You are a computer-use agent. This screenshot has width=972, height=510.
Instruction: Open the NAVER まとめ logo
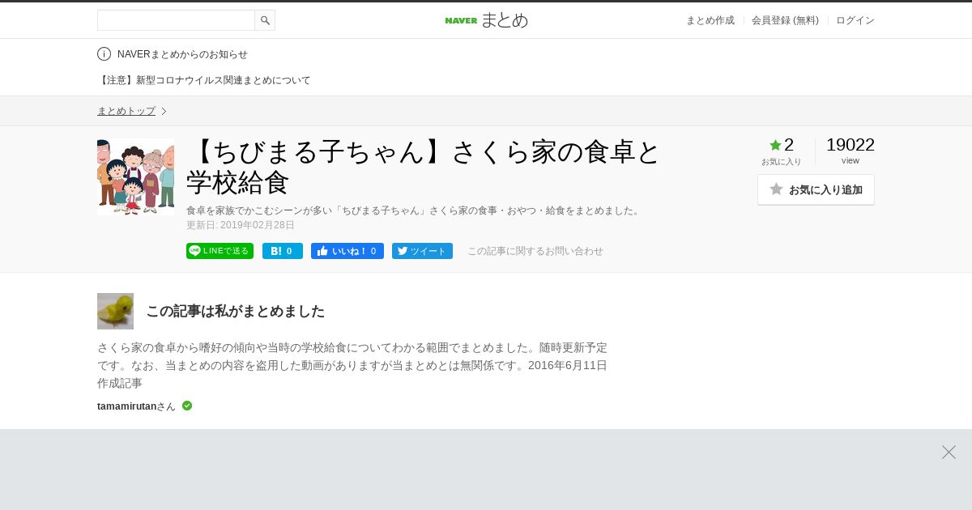486,20
